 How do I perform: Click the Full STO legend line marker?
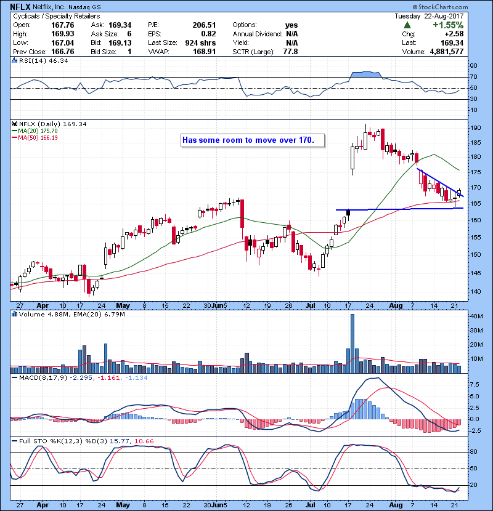(x=14, y=441)
